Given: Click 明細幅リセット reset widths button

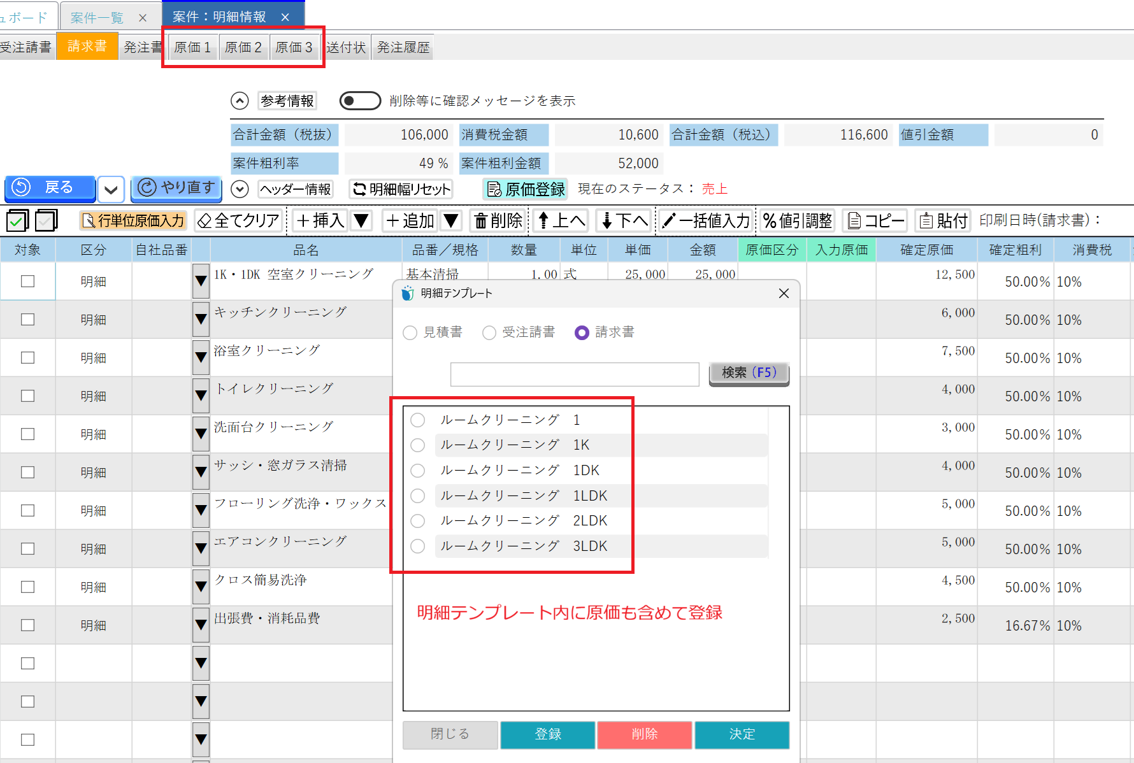Looking at the screenshot, I should tap(401, 189).
